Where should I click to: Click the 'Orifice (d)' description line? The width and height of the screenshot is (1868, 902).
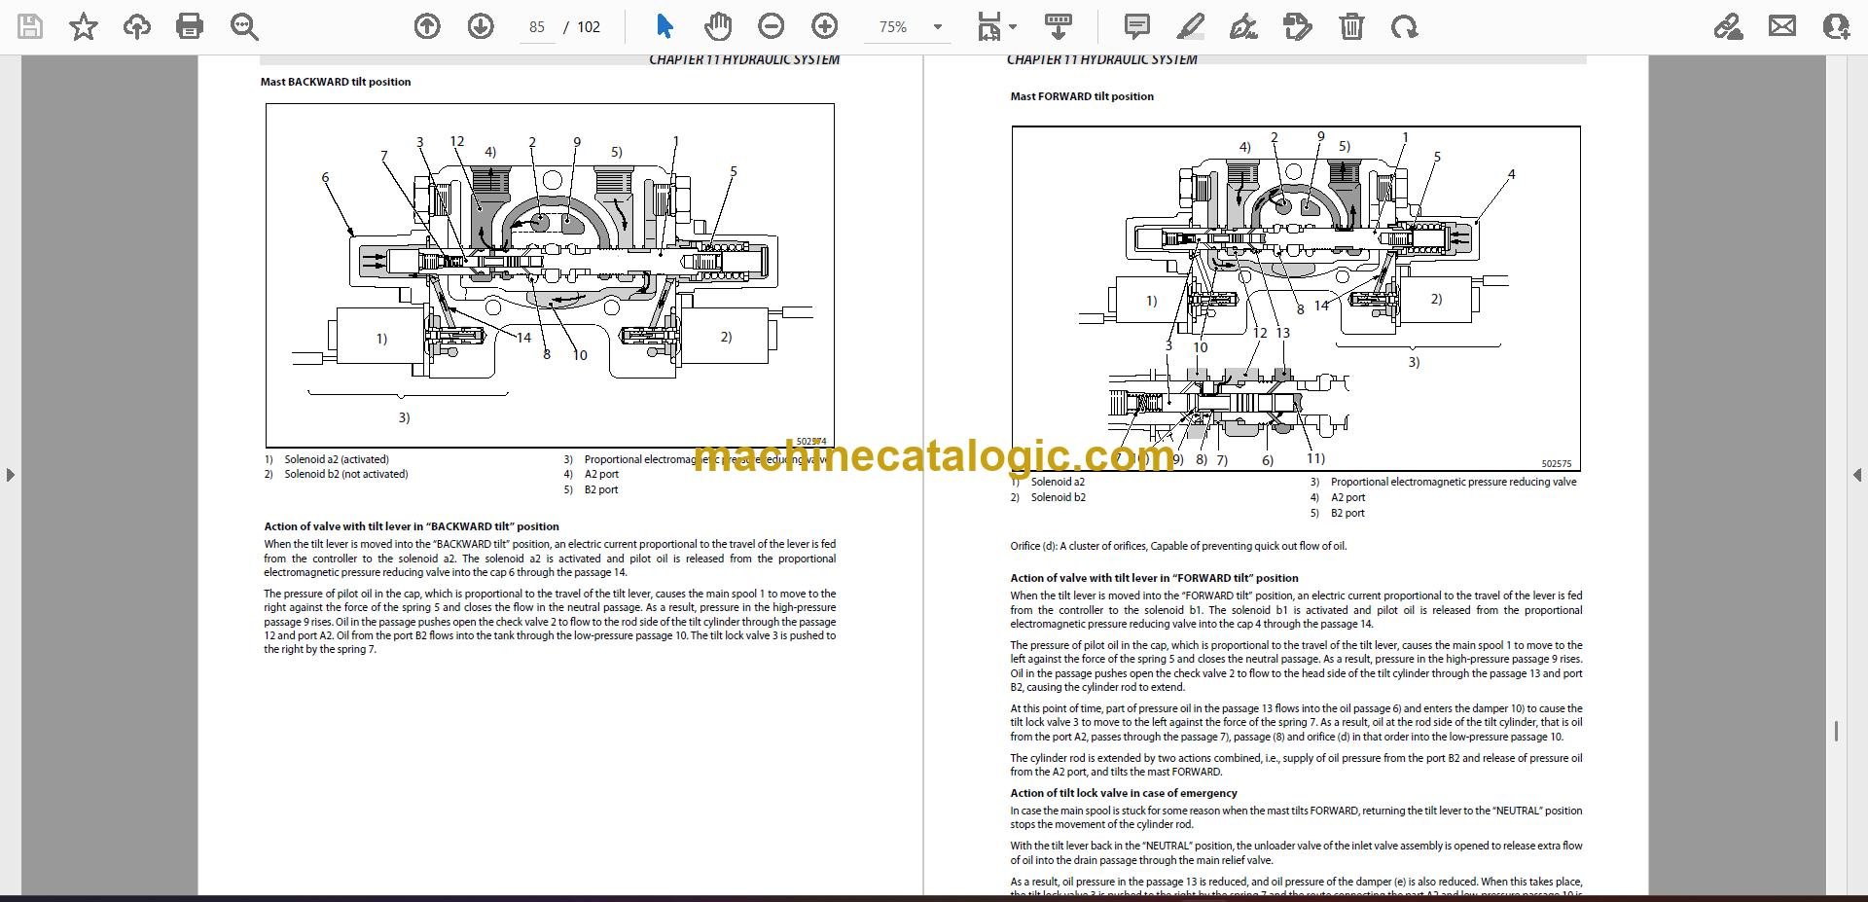[x=1178, y=546]
